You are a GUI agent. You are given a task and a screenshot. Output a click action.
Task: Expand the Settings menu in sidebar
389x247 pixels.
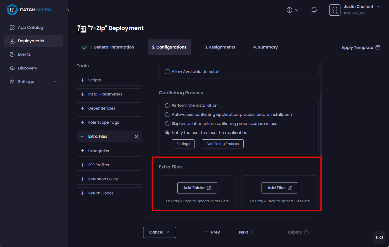coord(34,82)
